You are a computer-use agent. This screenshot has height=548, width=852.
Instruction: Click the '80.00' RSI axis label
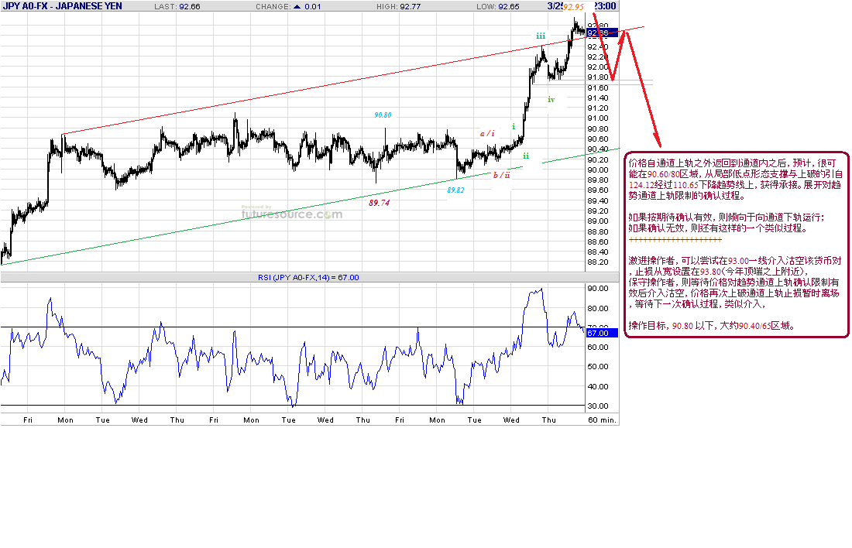pos(598,309)
